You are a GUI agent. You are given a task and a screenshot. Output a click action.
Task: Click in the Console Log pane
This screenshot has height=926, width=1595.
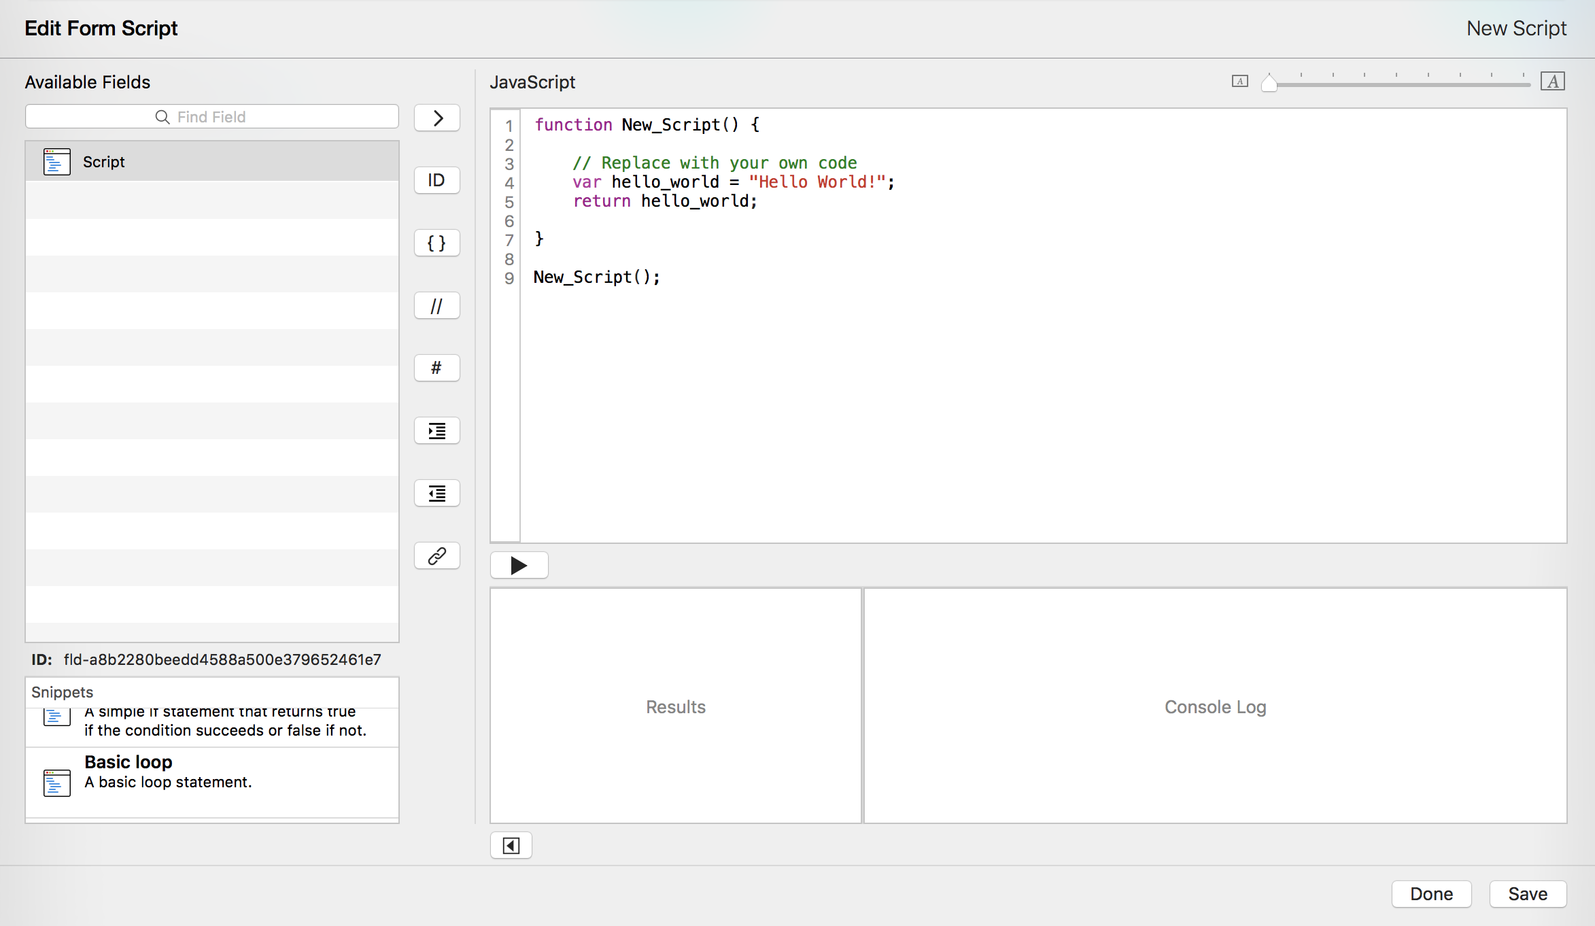pyautogui.click(x=1215, y=707)
